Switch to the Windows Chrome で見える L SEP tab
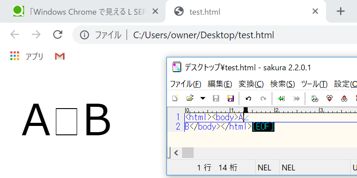This screenshot has width=357, height=178. coord(83,12)
